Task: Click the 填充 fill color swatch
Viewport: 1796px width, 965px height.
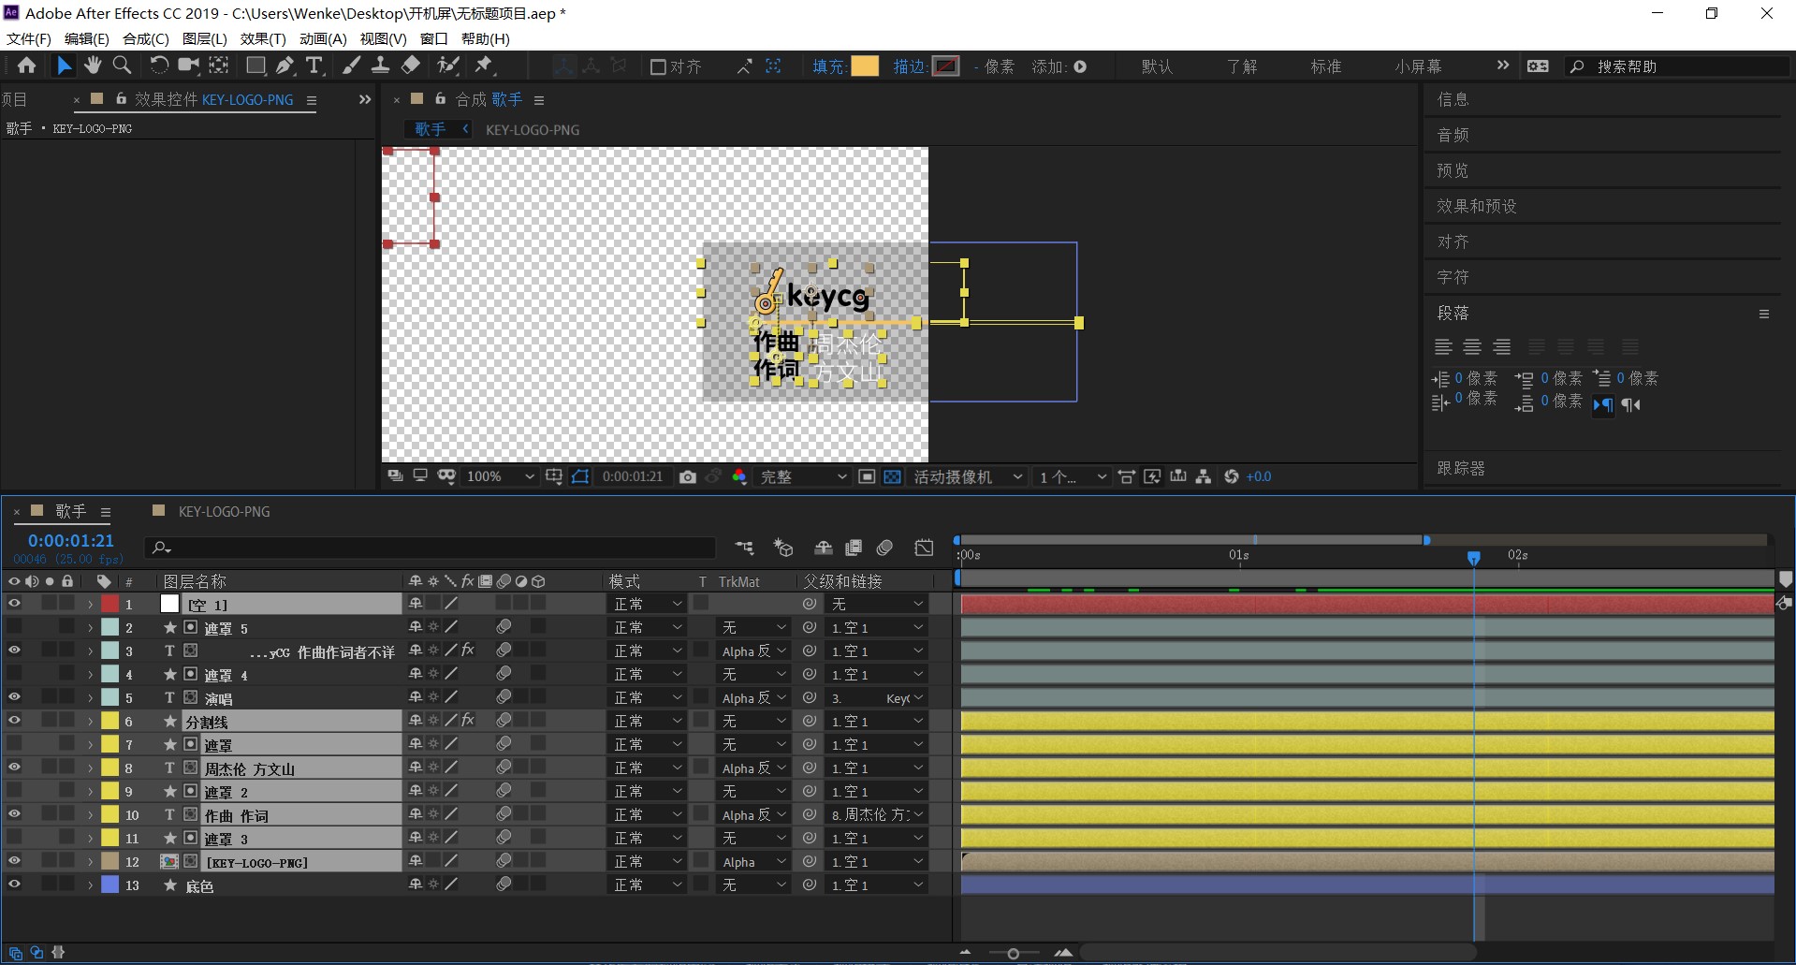Action: 865,66
